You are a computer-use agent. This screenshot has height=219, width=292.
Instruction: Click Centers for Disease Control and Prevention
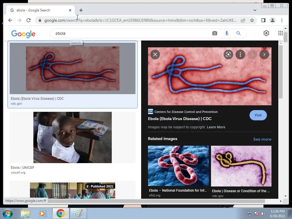tap(186, 112)
